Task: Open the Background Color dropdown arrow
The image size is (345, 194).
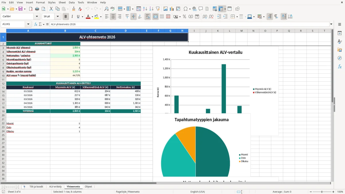Action: tap(101, 17)
